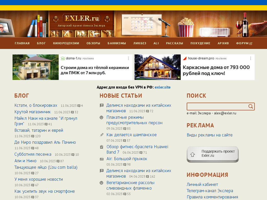The image size is (267, 200).
Task: Open ОБЗОРЫ in navigation bar
Action: pos(93,43)
